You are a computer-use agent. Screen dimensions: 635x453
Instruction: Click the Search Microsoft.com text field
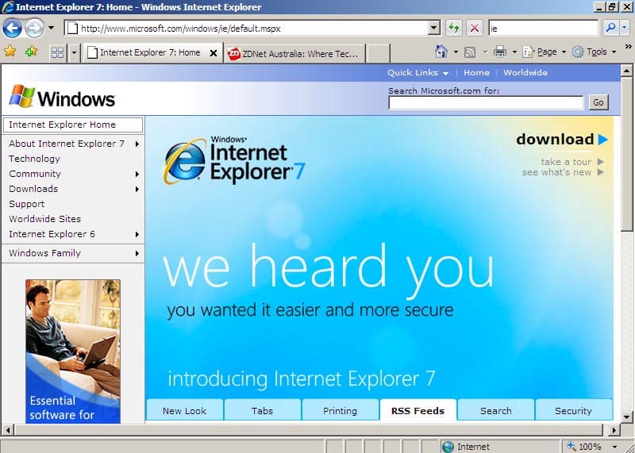pyautogui.click(x=486, y=102)
